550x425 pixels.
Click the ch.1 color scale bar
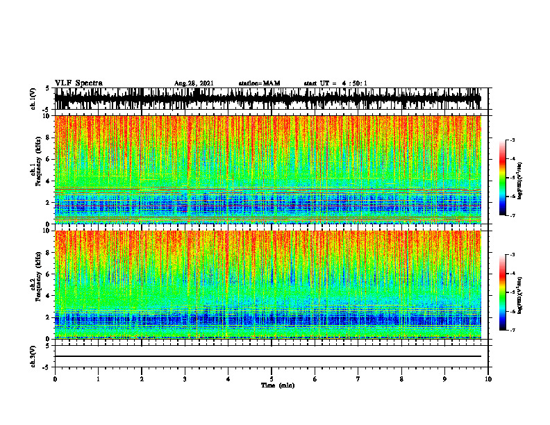[x=502, y=178]
